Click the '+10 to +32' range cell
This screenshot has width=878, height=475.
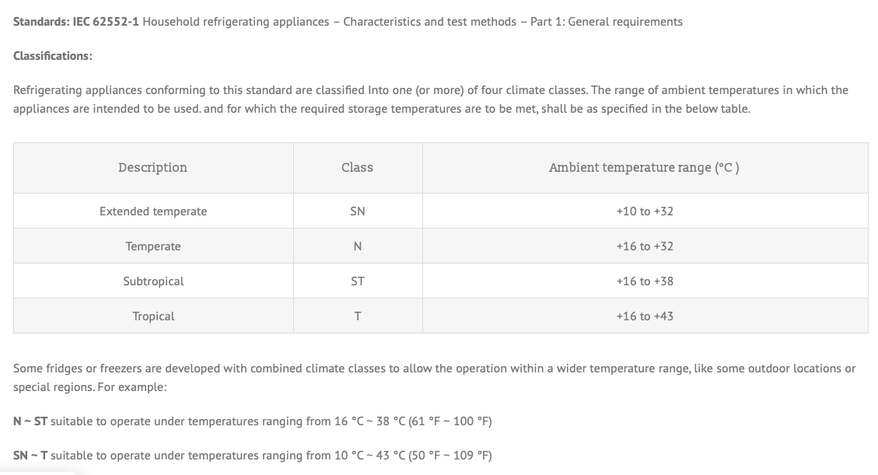pos(644,211)
